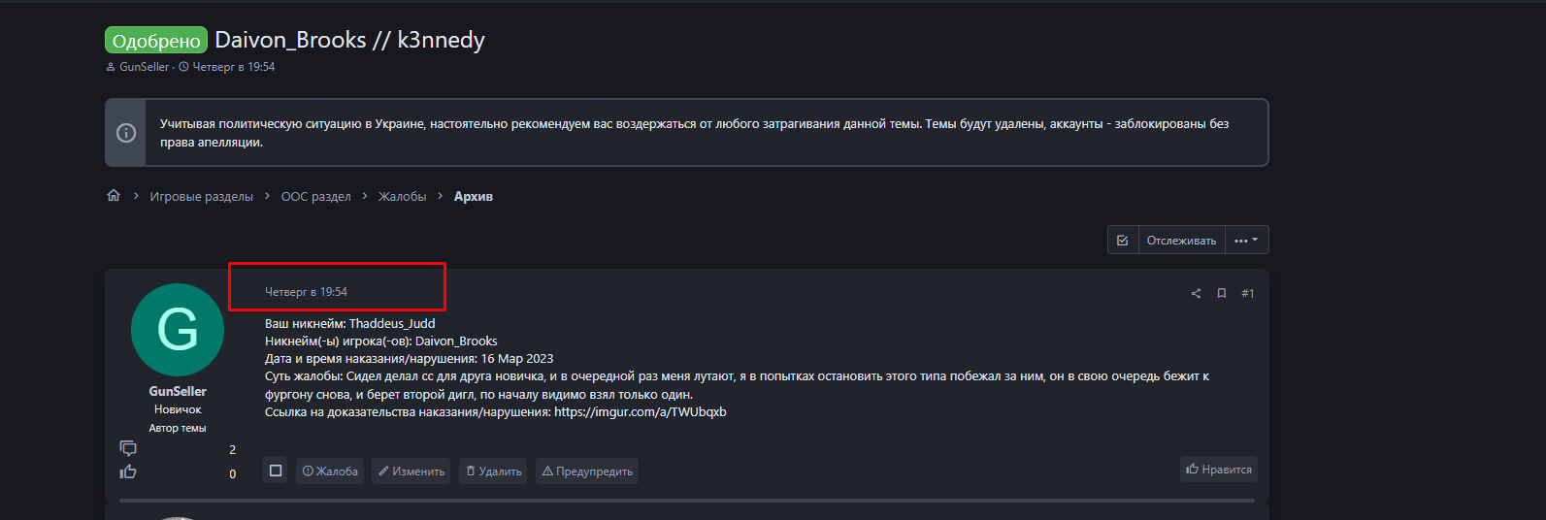This screenshot has width=1546, height=520.
Task: Click the thumbs-up reaction score icon under GunSeller
Action: click(x=128, y=472)
